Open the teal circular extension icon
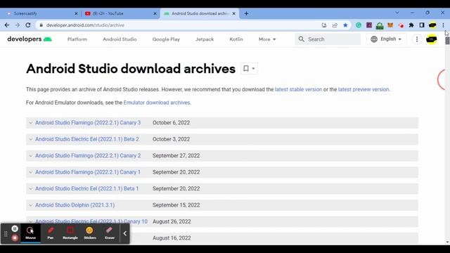This screenshot has width=450, height=253. tap(359, 25)
